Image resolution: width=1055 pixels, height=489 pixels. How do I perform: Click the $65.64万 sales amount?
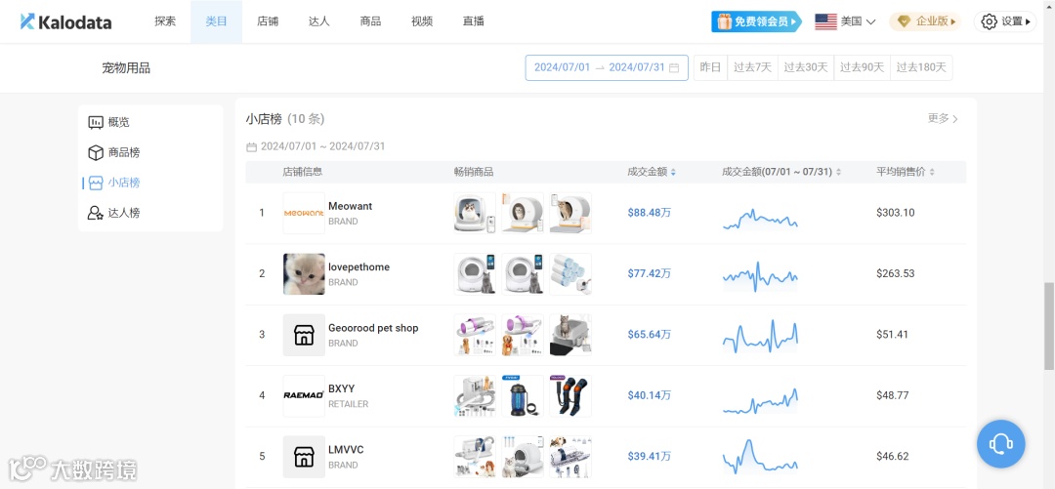coord(650,334)
